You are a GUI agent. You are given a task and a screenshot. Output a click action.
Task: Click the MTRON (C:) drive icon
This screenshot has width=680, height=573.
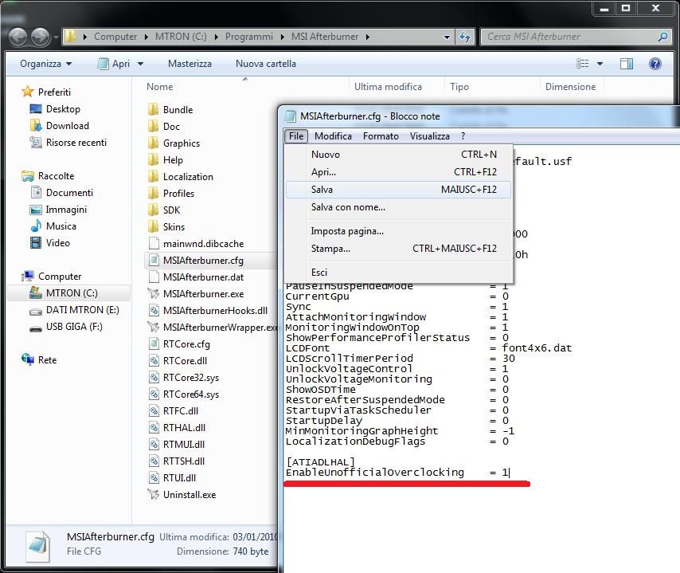tap(36, 293)
